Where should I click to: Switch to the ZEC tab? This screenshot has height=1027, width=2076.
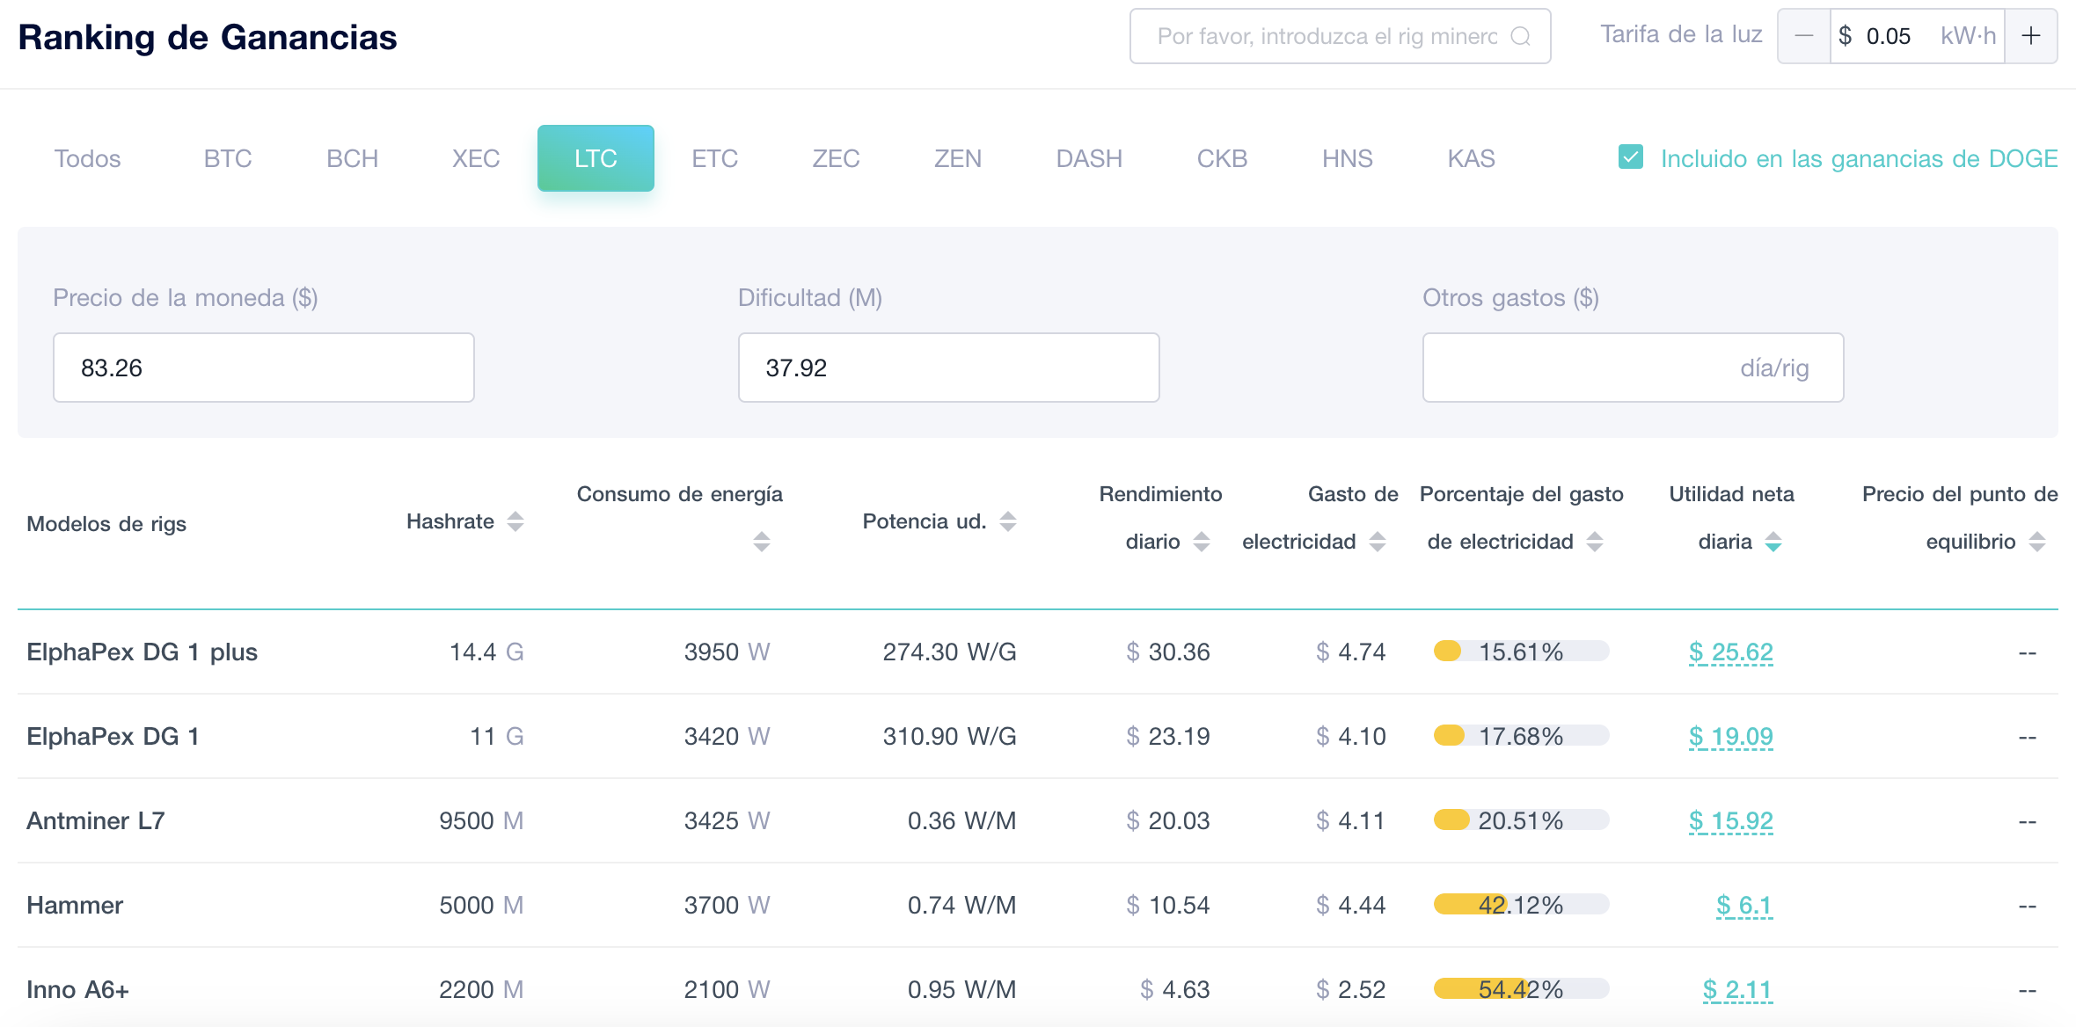click(836, 158)
